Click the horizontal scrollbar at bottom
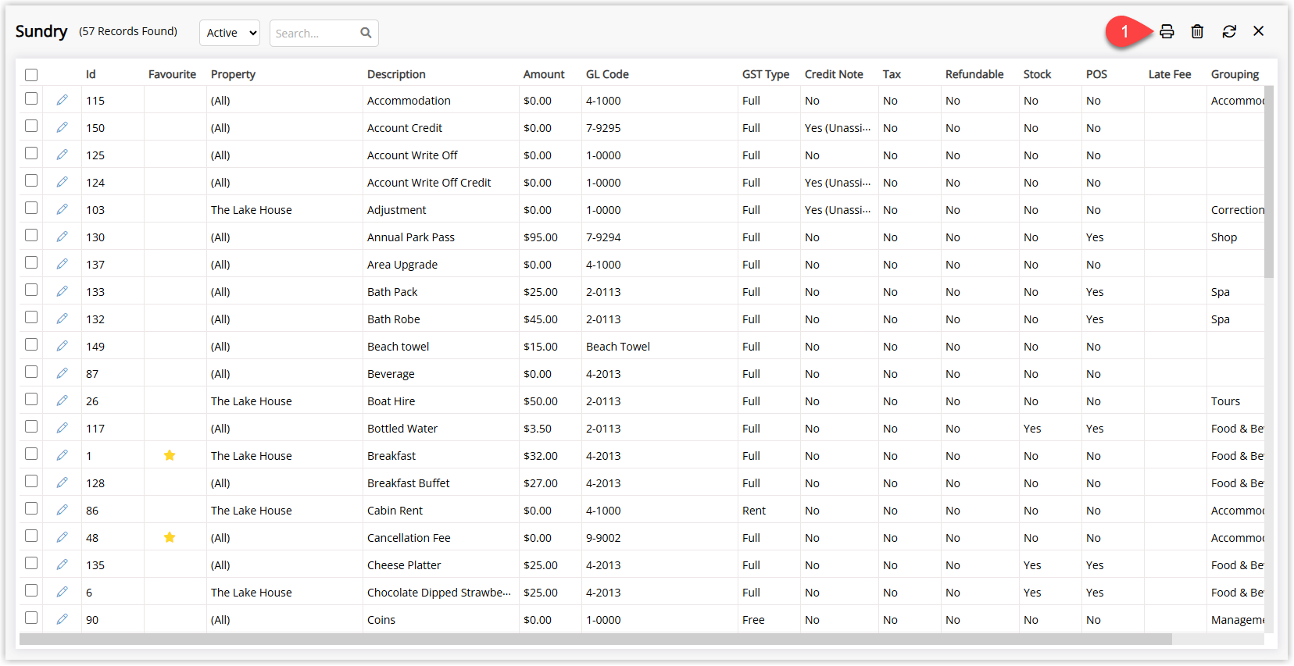 [x=595, y=639]
